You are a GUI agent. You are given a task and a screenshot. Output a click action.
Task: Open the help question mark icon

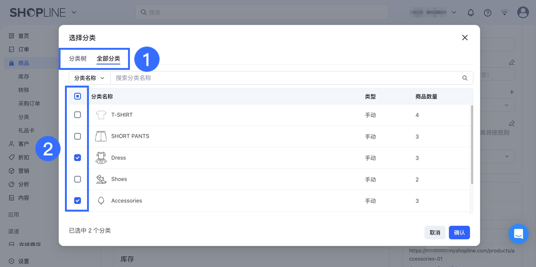pos(487,13)
